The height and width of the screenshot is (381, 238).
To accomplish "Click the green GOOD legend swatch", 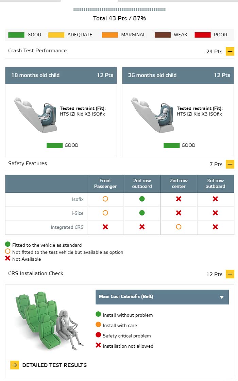I will [16, 35].
